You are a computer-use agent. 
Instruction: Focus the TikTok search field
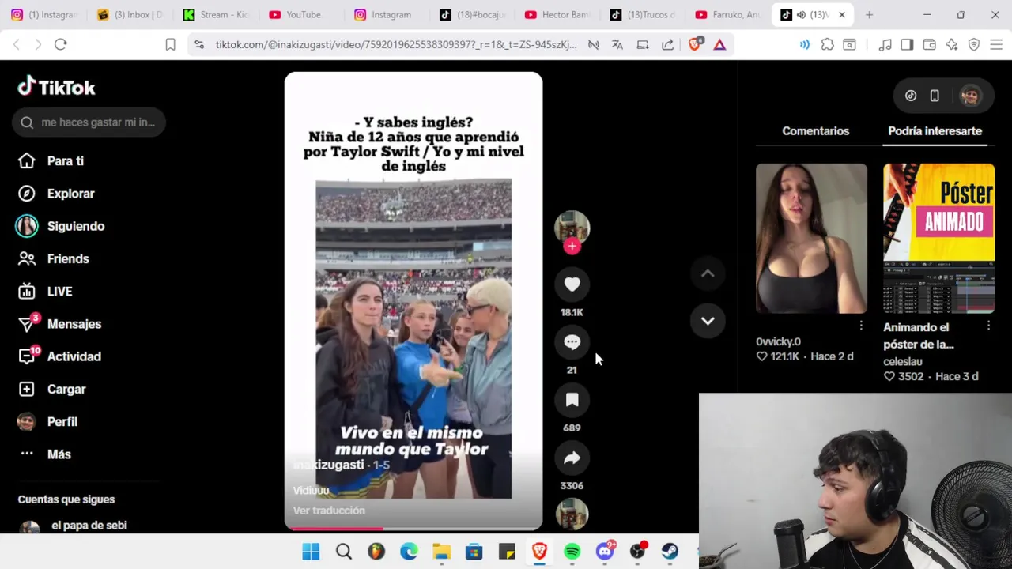(x=89, y=122)
